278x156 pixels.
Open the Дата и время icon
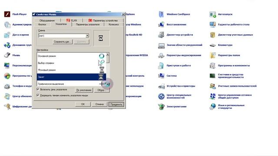click(x=7, y=35)
